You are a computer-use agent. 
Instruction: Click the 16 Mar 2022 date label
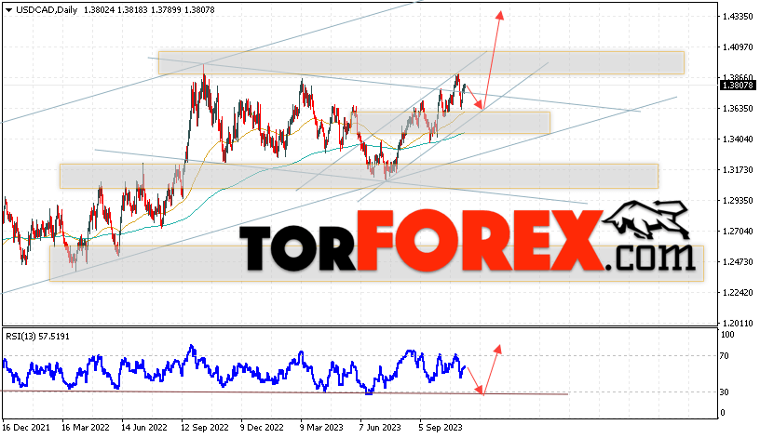[86, 428]
